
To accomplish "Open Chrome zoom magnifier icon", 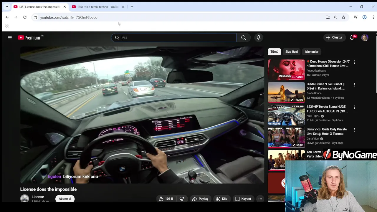I will coord(335,17).
